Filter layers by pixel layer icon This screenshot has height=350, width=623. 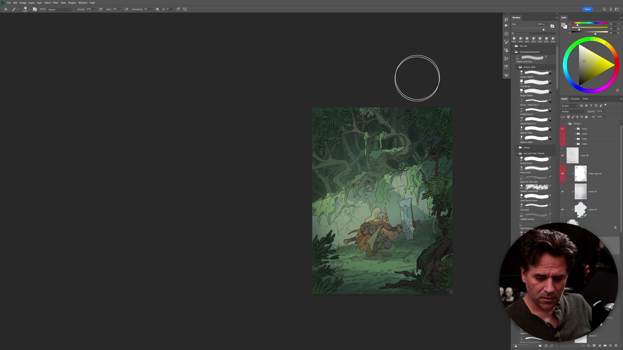click(x=581, y=106)
